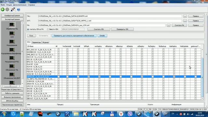
Task: Select the 'ZBE4 67' row
Action: point(114,98)
